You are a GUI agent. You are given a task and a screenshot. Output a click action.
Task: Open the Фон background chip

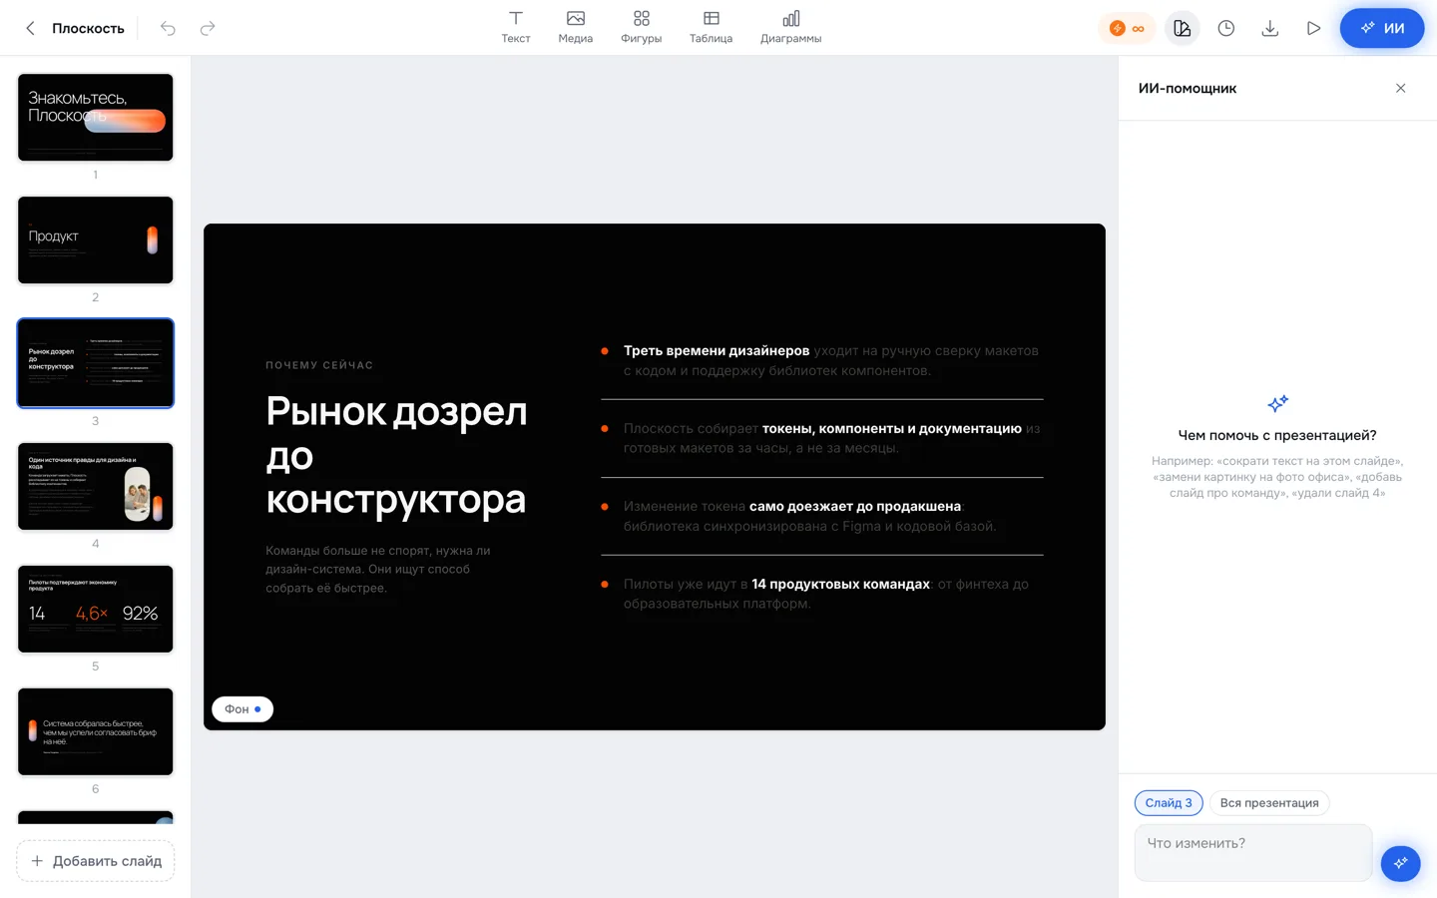coord(242,709)
